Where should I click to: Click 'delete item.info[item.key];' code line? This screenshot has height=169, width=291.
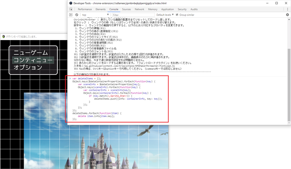pyautogui.click(x=96, y=116)
